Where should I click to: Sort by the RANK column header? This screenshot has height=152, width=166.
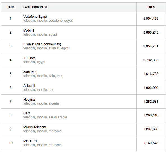coord(11,7)
